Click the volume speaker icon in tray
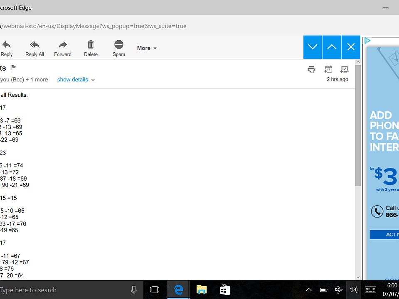This screenshot has width=399, height=299. (353, 290)
